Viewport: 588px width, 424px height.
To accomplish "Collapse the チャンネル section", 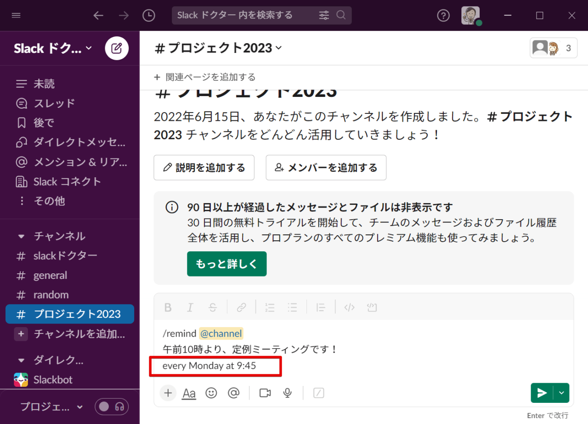I will click(x=21, y=237).
